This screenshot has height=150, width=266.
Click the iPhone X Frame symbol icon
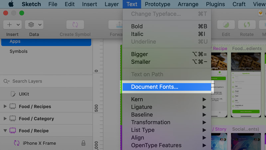point(17,143)
